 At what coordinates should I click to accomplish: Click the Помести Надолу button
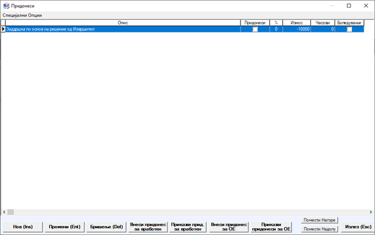320,229
